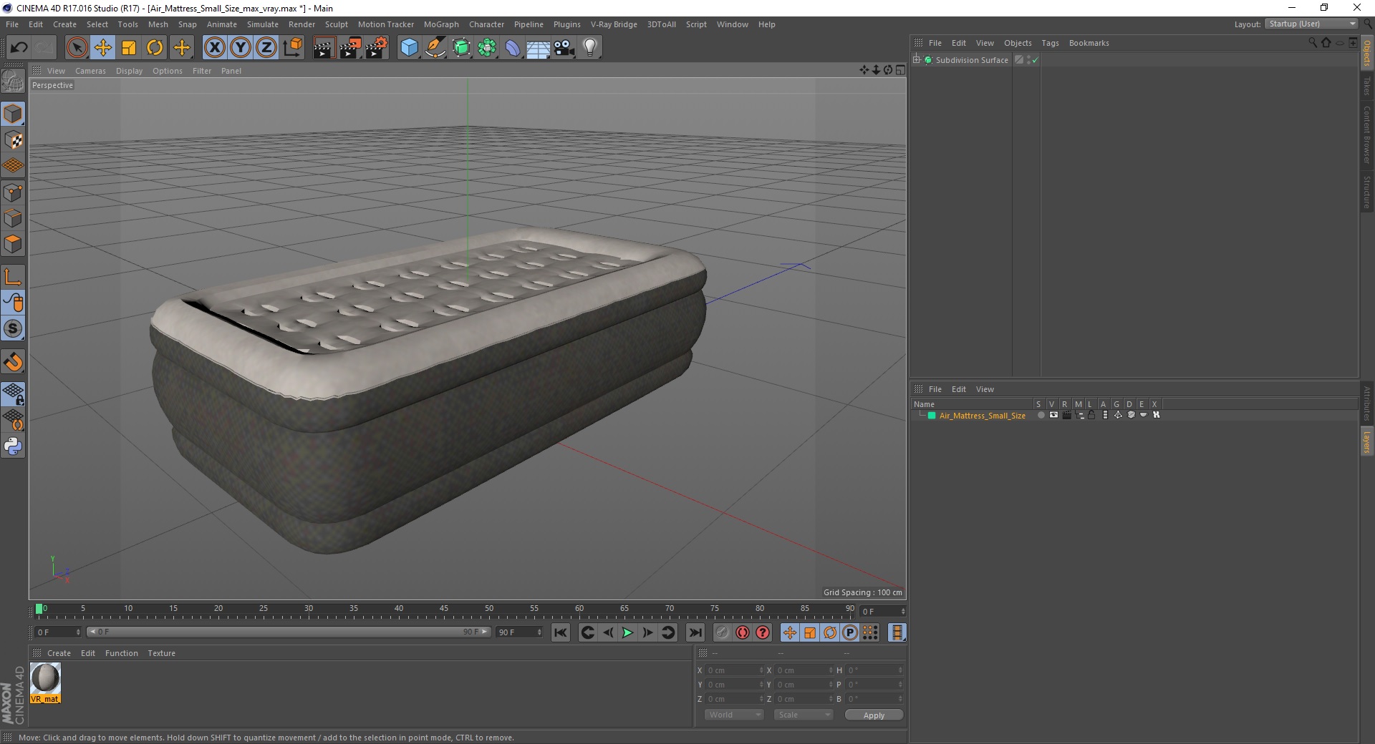Select Air_Mattress_Small_Size layer
The width and height of the screenshot is (1375, 744).
click(982, 416)
